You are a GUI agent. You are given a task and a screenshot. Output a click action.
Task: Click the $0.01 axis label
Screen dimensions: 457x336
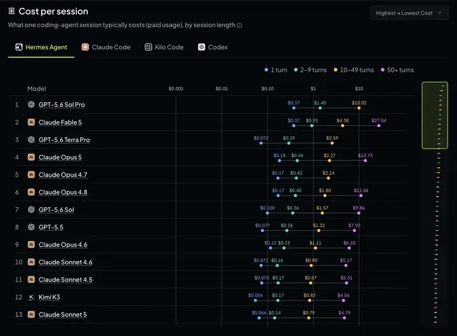222,89
